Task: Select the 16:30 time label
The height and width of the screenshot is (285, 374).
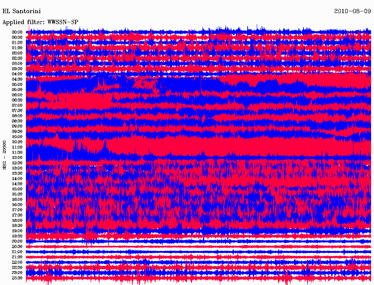Action: [17, 205]
